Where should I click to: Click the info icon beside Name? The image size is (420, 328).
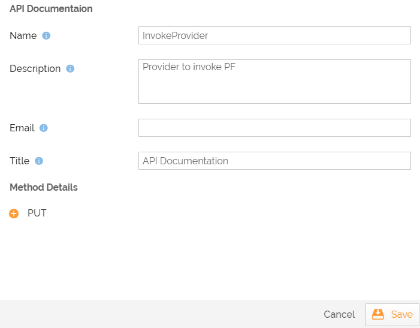(x=46, y=36)
